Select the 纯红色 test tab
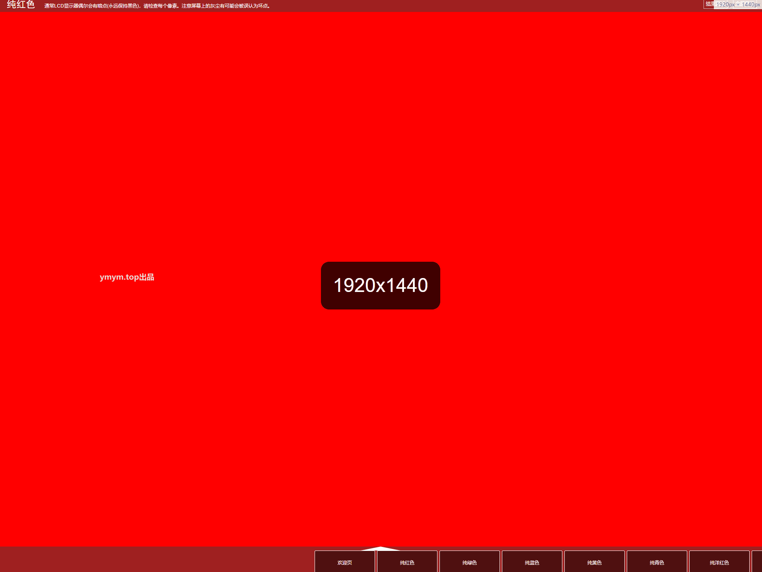The image size is (762, 572). [407, 562]
